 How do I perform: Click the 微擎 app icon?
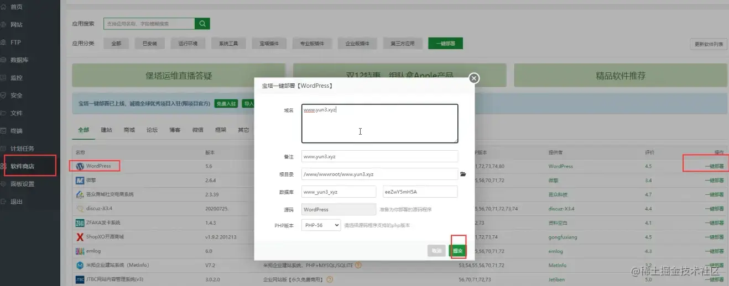(x=80, y=180)
